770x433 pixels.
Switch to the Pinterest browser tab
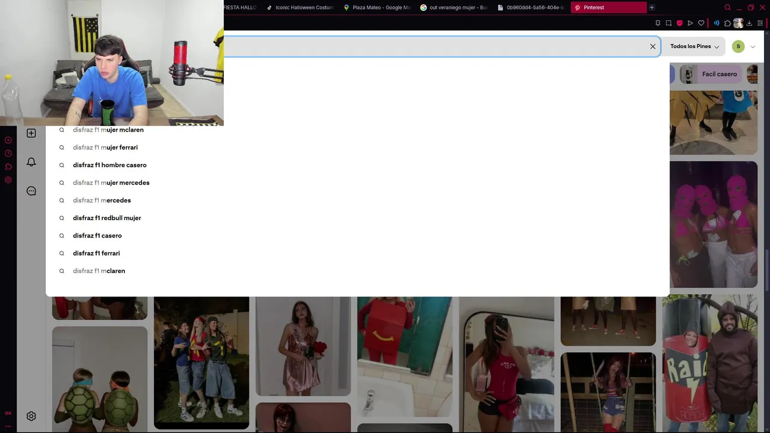pos(608,7)
